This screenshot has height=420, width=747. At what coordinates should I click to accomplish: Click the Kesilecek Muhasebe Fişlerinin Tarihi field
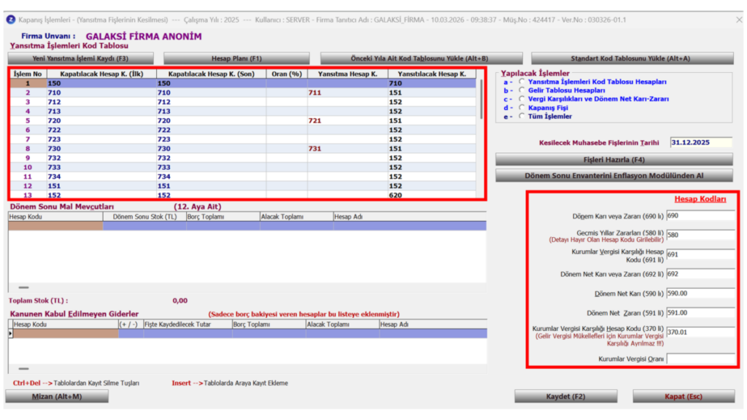tap(701, 142)
